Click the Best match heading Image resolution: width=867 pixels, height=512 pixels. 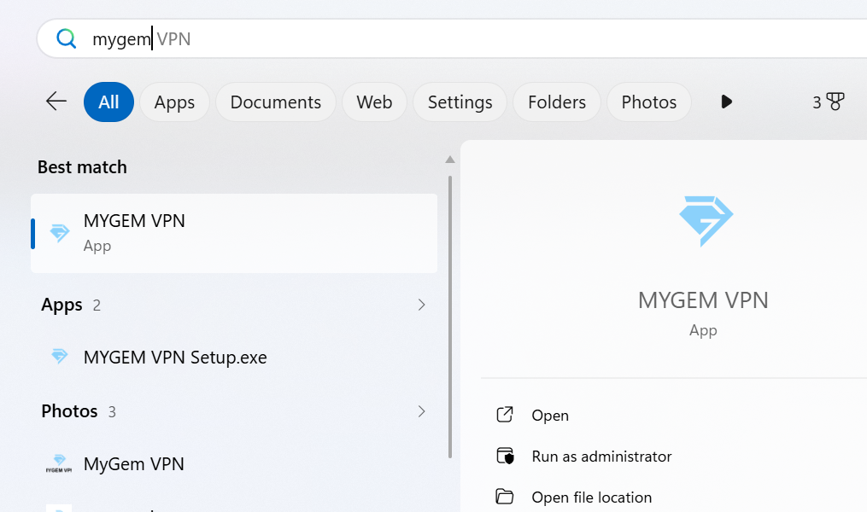click(82, 166)
